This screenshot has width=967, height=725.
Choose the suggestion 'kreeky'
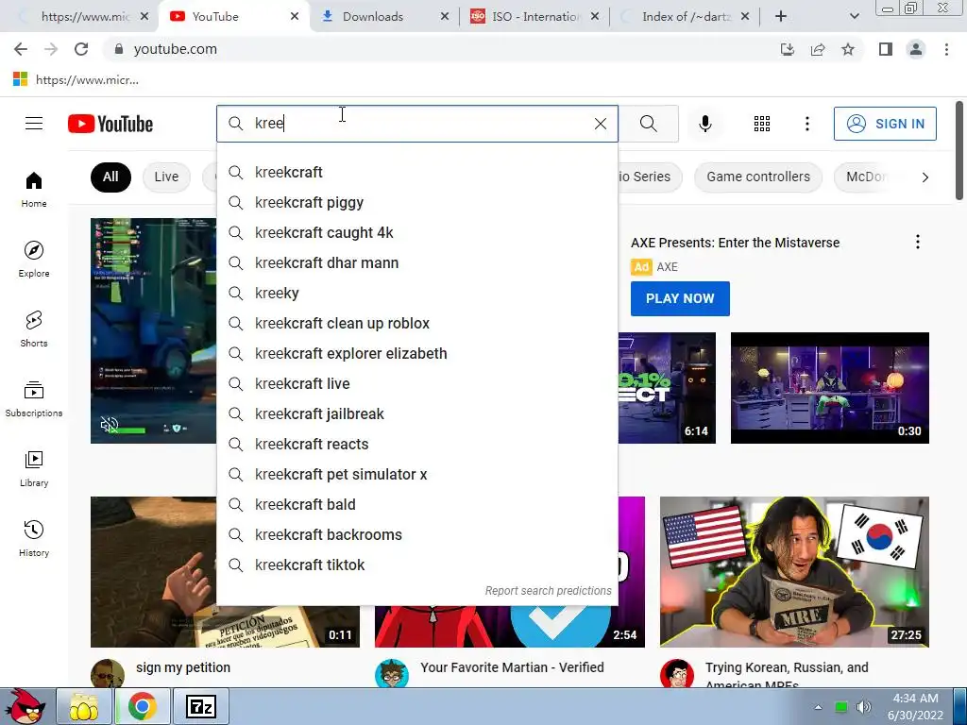(416, 293)
